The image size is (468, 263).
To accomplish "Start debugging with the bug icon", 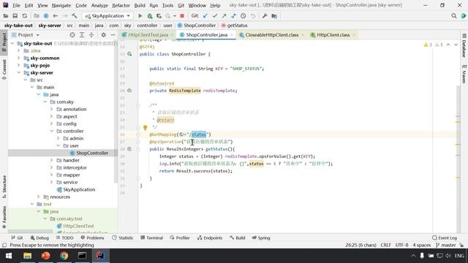I will [x=150, y=16].
